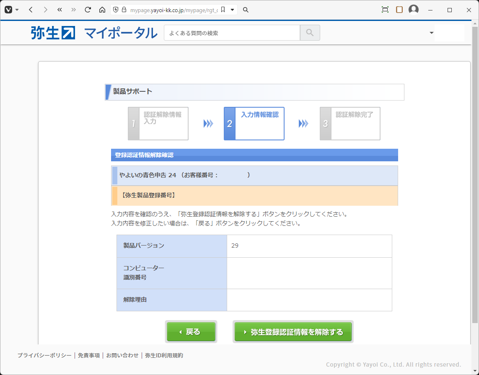View site security padlock info
This screenshot has height=375, width=479.
(x=124, y=10)
